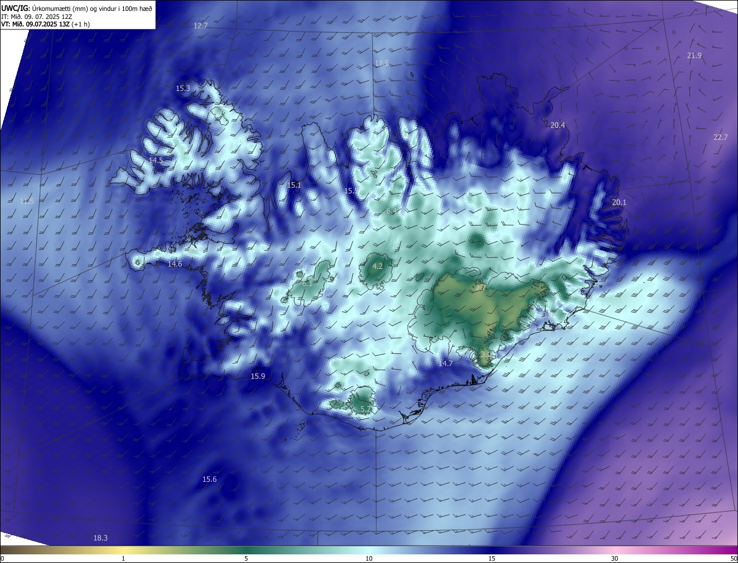Screen dimensions: 738x563
Task: Click the 14.7 value label
Action: click(x=445, y=364)
